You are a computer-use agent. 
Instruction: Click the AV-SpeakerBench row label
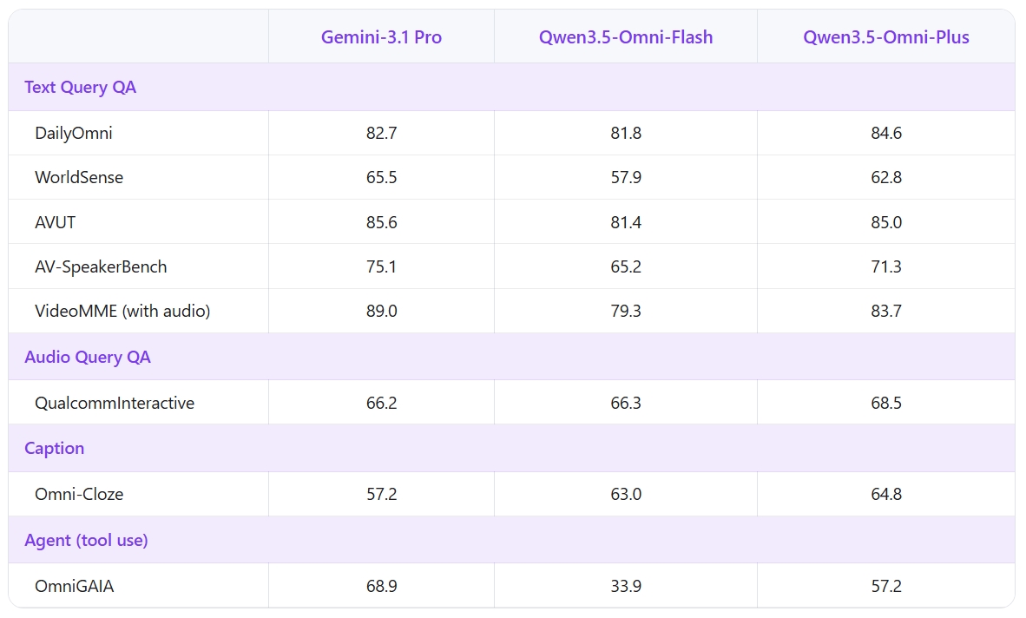tap(101, 266)
